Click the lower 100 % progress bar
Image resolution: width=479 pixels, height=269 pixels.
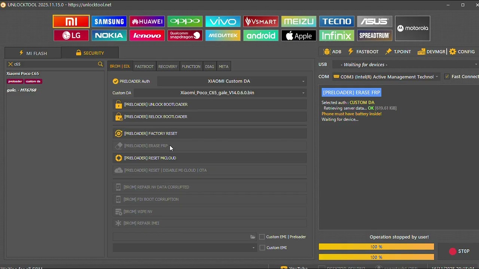376,257
